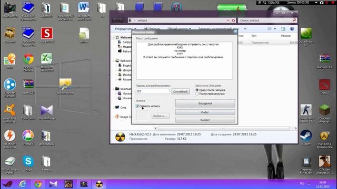Open Soda PDF desktop icon
Viewport: 337px width, 189px height.
pos(47,35)
